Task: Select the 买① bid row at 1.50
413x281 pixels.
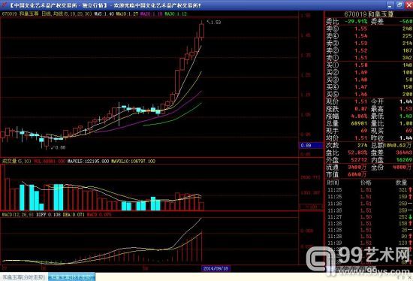Action: (x=369, y=65)
